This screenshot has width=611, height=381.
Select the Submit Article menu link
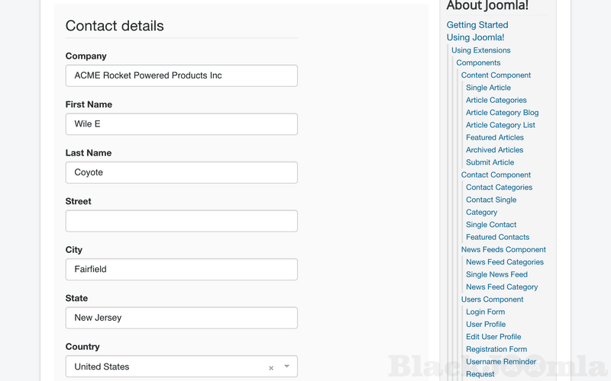coord(490,162)
